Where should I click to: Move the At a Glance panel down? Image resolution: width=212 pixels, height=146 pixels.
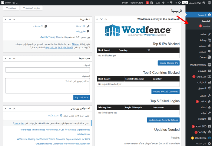click(10, 19)
